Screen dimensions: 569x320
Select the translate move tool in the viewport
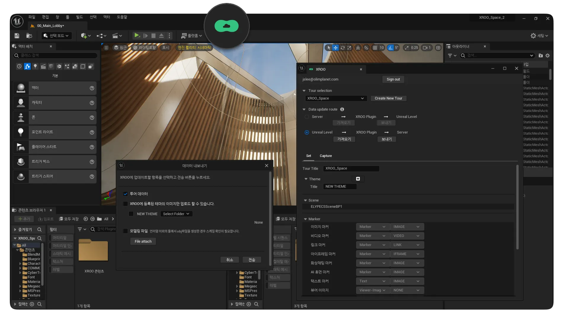pos(335,48)
